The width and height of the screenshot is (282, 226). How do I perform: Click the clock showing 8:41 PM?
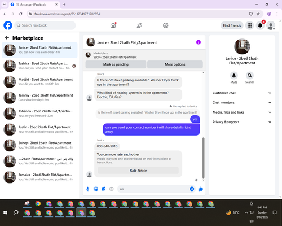point(262,207)
